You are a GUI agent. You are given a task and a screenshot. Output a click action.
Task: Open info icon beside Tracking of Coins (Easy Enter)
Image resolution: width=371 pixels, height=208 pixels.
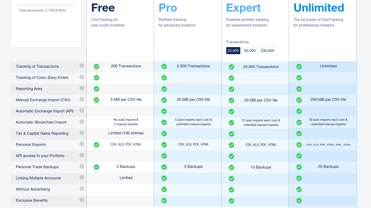coord(82,77)
